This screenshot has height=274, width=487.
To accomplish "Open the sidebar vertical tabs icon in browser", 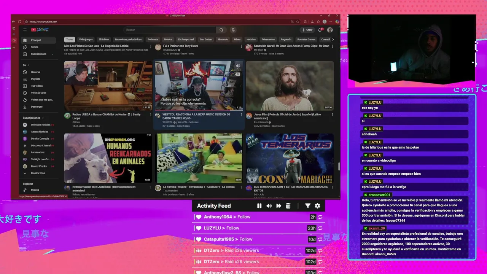I will (x=14, y=28).
